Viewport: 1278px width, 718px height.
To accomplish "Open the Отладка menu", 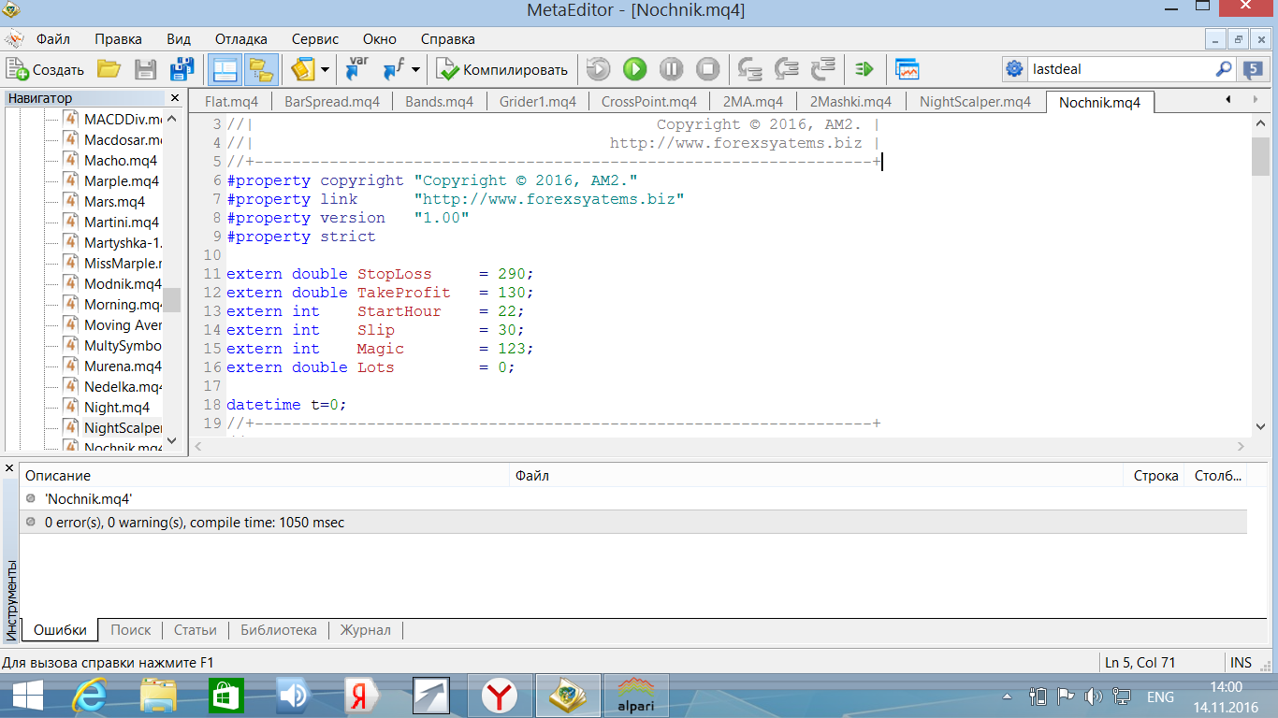I will (240, 39).
